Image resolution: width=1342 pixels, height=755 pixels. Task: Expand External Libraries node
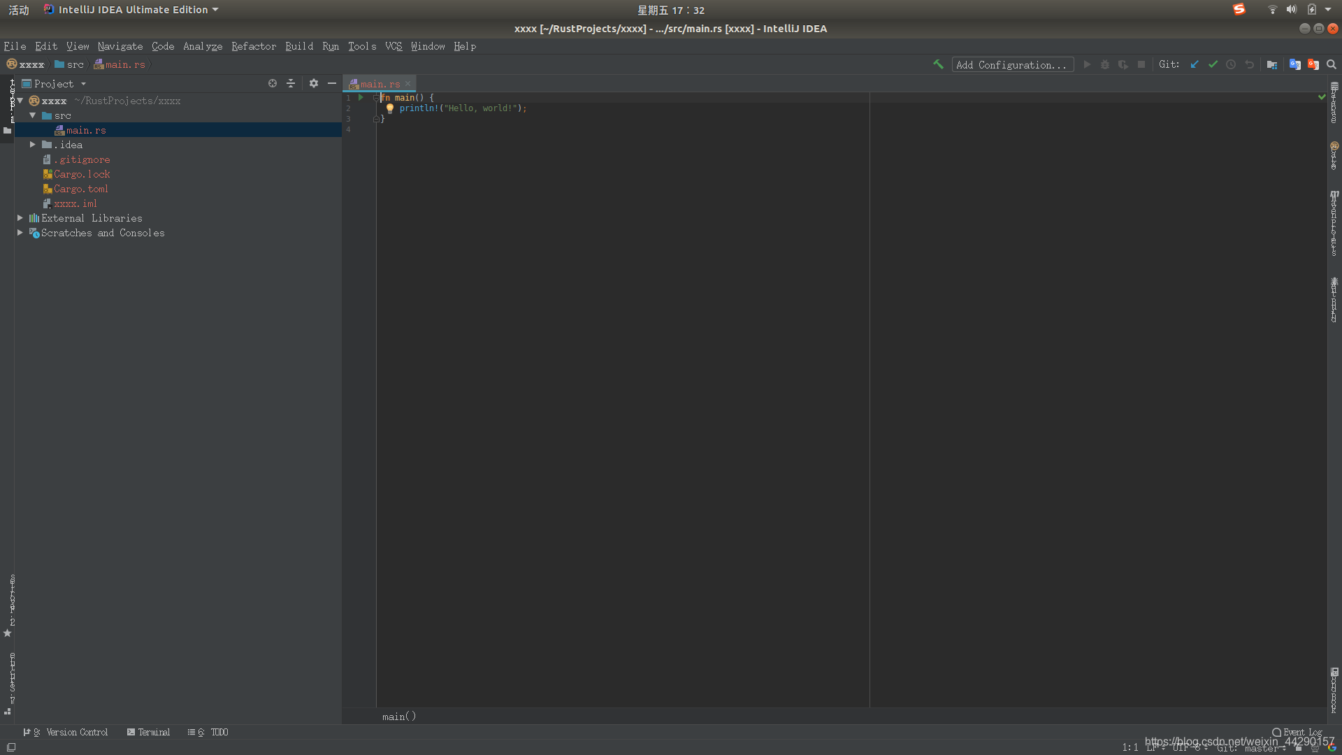point(20,218)
